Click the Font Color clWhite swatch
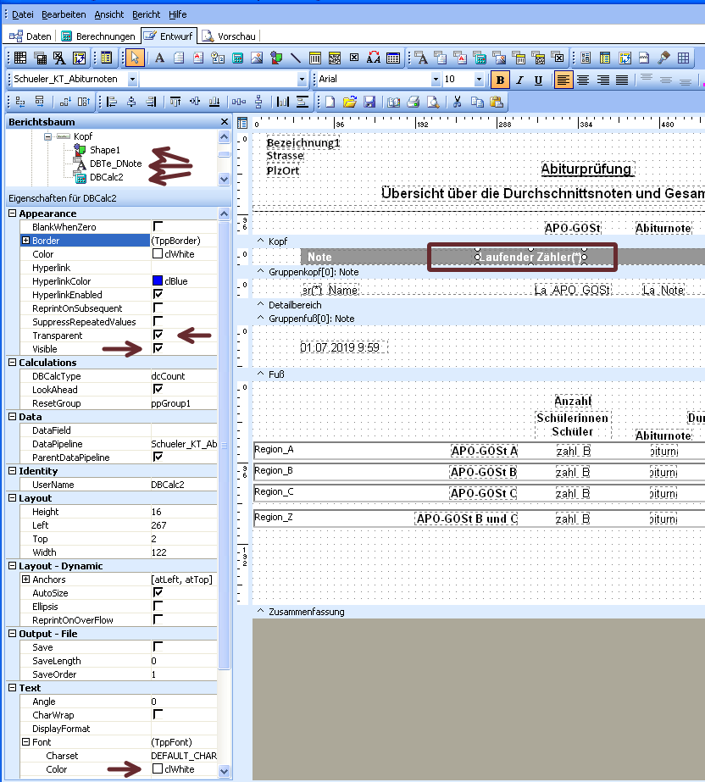The width and height of the screenshot is (705, 782). click(158, 768)
